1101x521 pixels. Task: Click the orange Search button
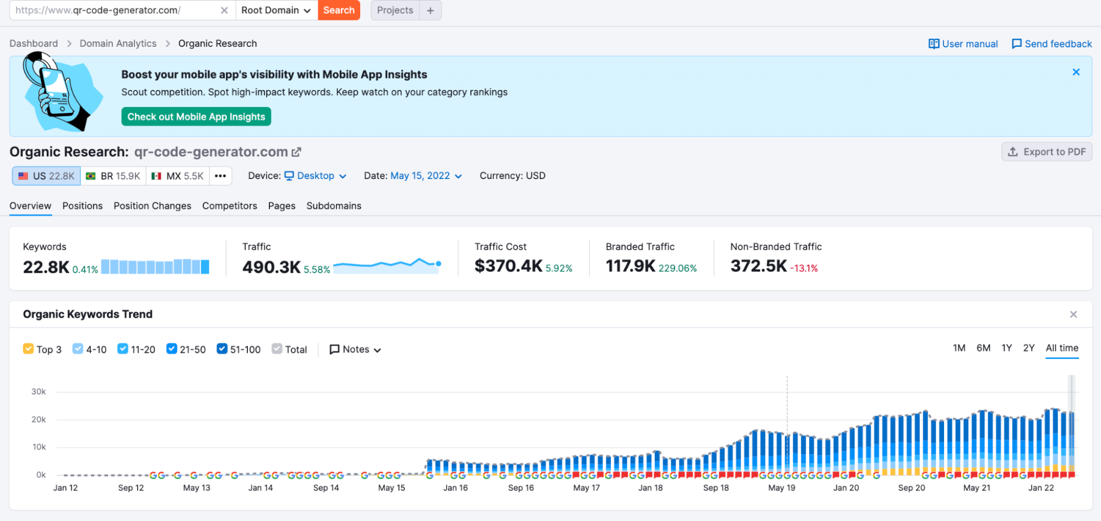(339, 10)
